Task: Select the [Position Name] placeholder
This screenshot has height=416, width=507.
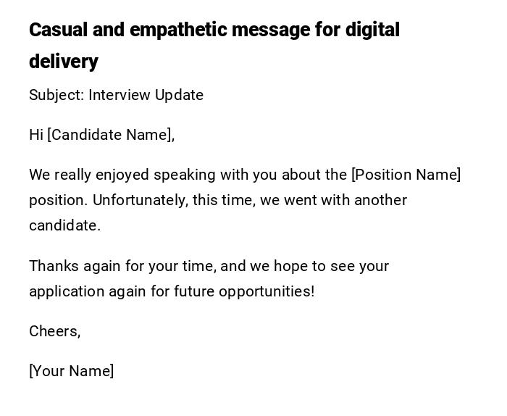Action: pos(406,175)
